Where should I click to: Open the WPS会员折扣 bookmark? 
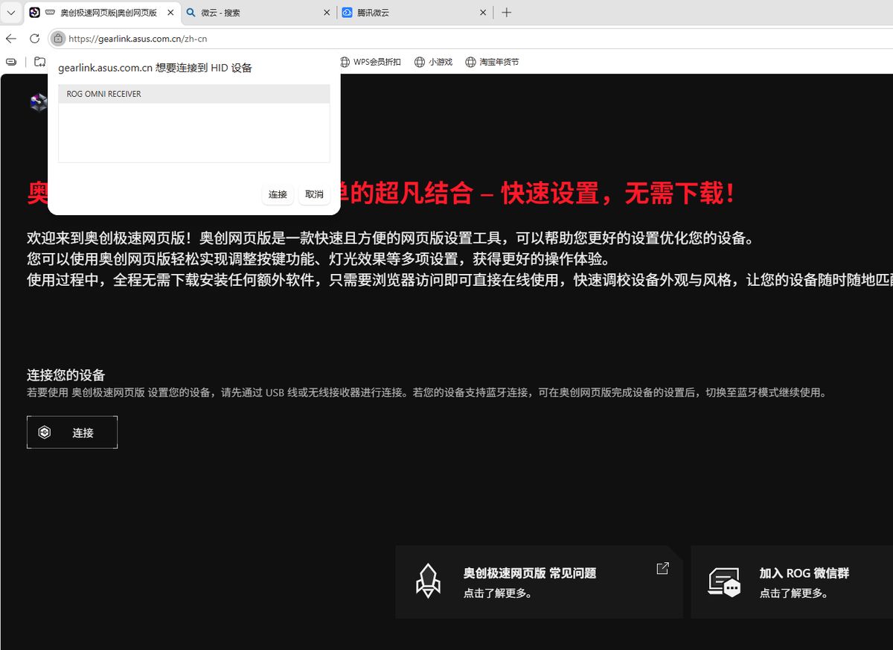[x=370, y=62]
